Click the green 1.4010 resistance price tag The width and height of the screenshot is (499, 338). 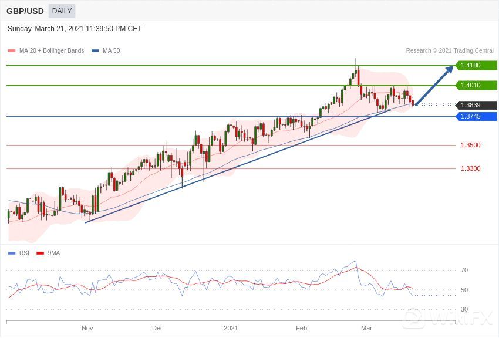[x=476, y=85]
